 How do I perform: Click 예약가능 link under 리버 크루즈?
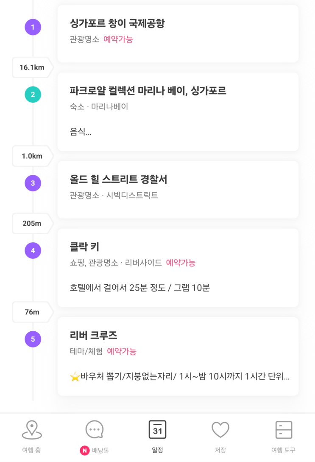122,351
